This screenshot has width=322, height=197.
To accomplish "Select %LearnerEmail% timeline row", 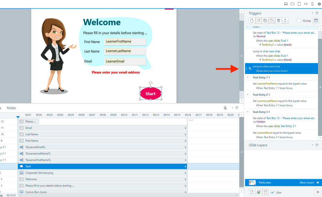I will [103, 147].
